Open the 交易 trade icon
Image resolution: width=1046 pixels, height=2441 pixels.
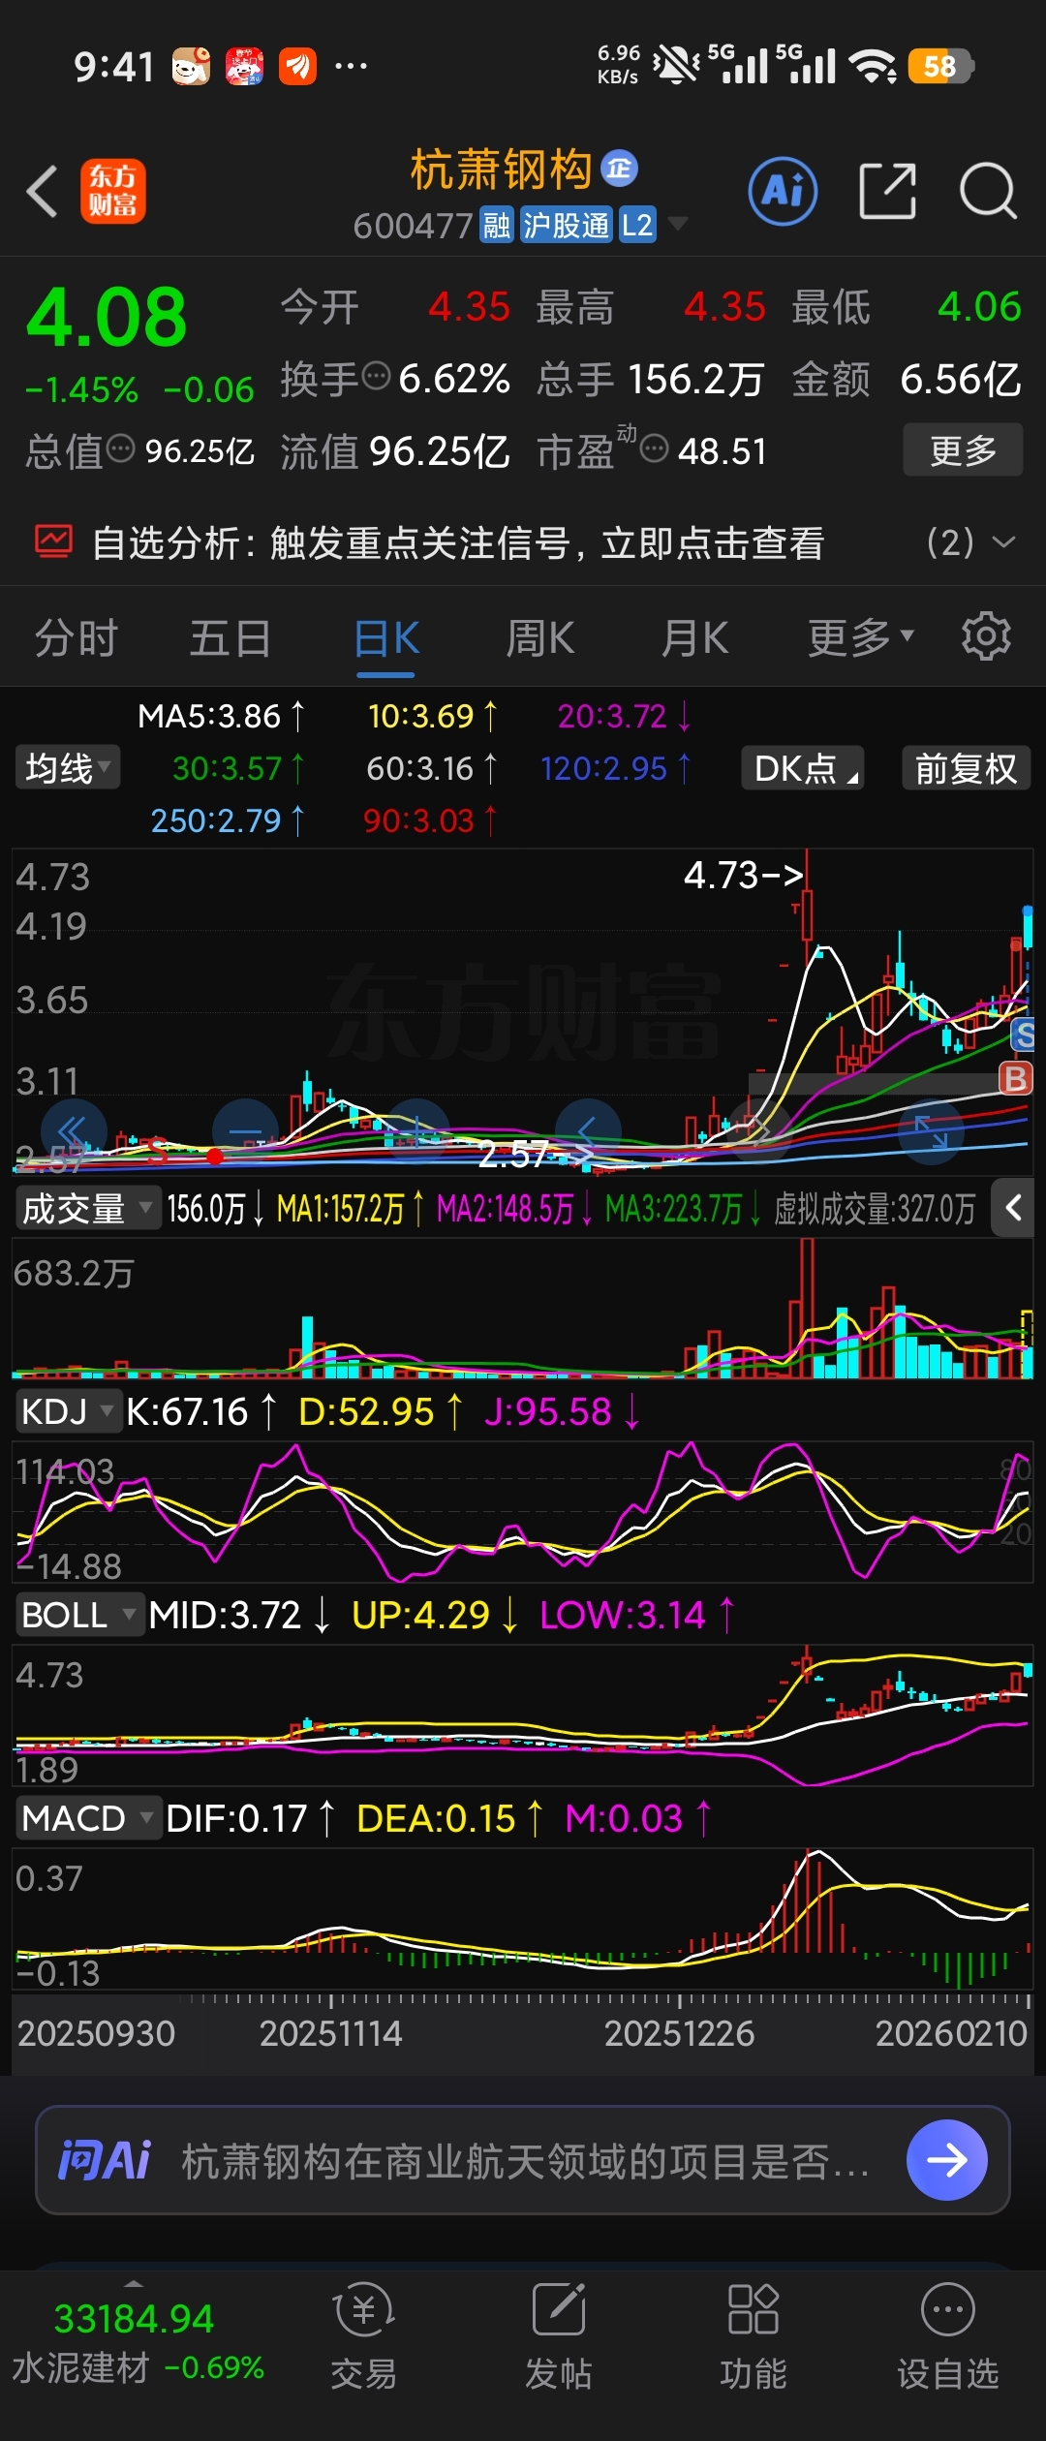coord(363,2336)
